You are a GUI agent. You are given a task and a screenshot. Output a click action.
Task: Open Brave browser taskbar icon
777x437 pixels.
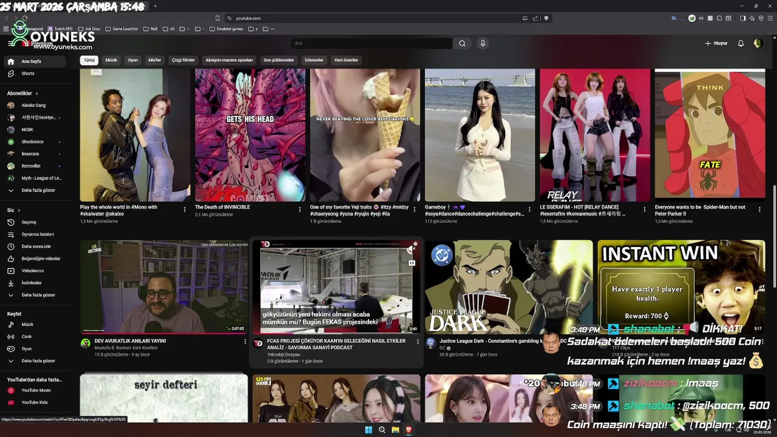[x=409, y=430]
